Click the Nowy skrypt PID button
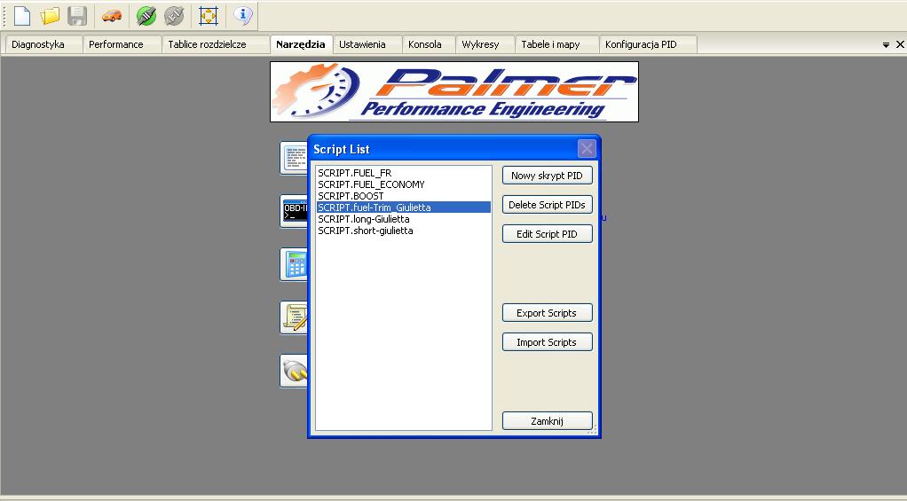The image size is (907, 501). pyautogui.click(x=548, y=176)
